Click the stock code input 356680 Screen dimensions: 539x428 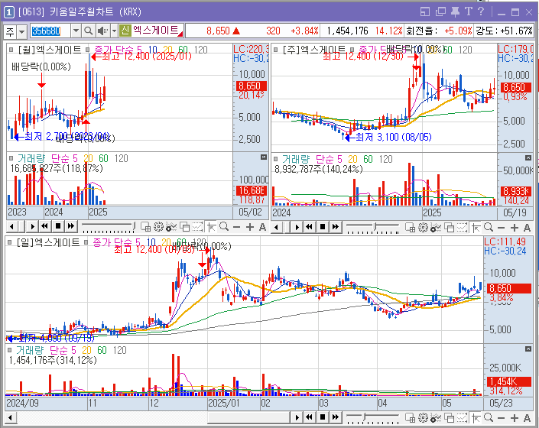coord(50,31)
